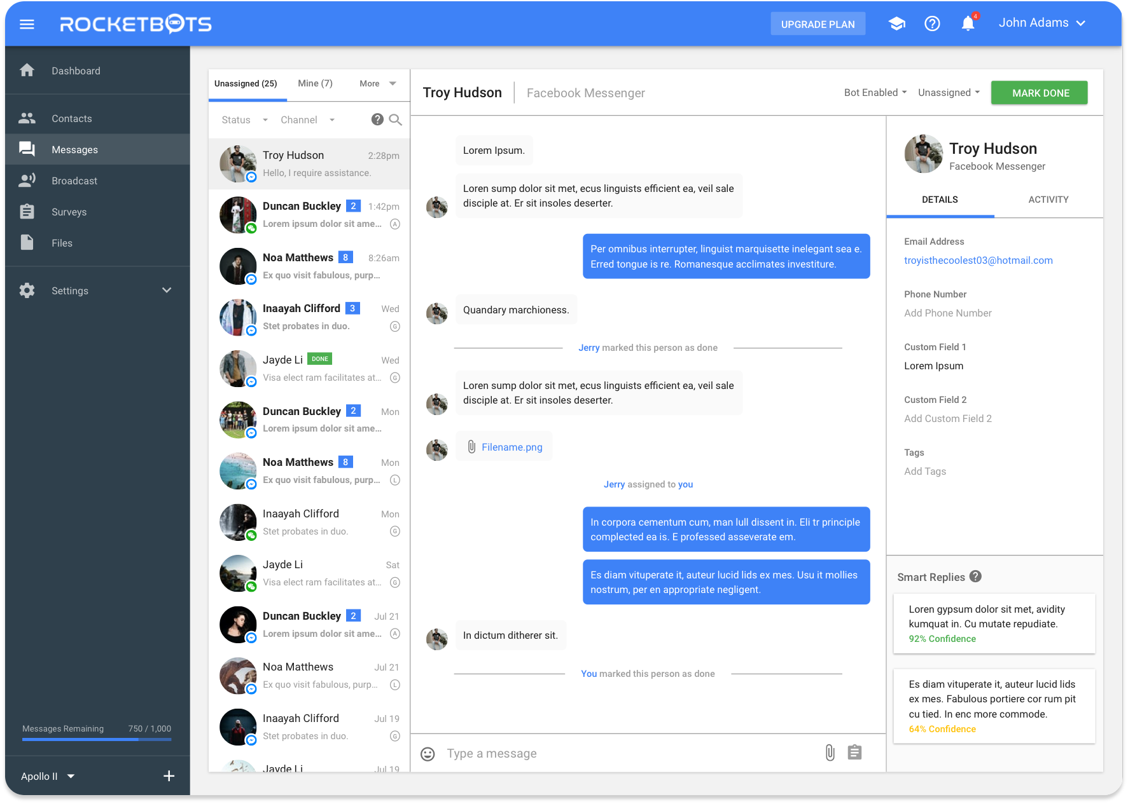Attach a file using the paperclip icon

click(x=829, y=753)
